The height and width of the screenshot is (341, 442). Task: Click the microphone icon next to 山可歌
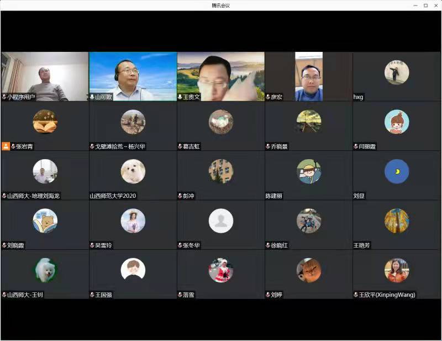92,97
